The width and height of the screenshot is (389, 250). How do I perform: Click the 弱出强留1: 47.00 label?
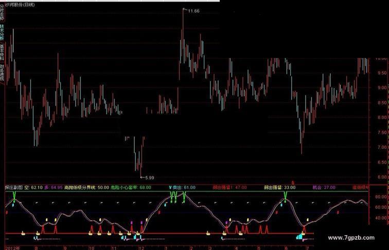(x=229, y=187)
